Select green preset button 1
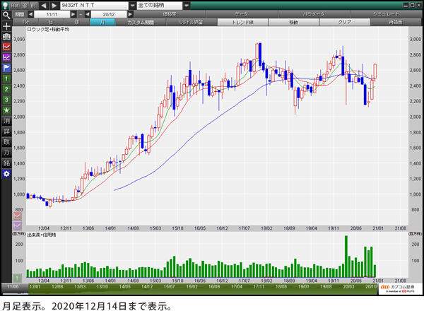Image resolution: width=424 pixels, height=311 pixels. (x=6, y=78)
